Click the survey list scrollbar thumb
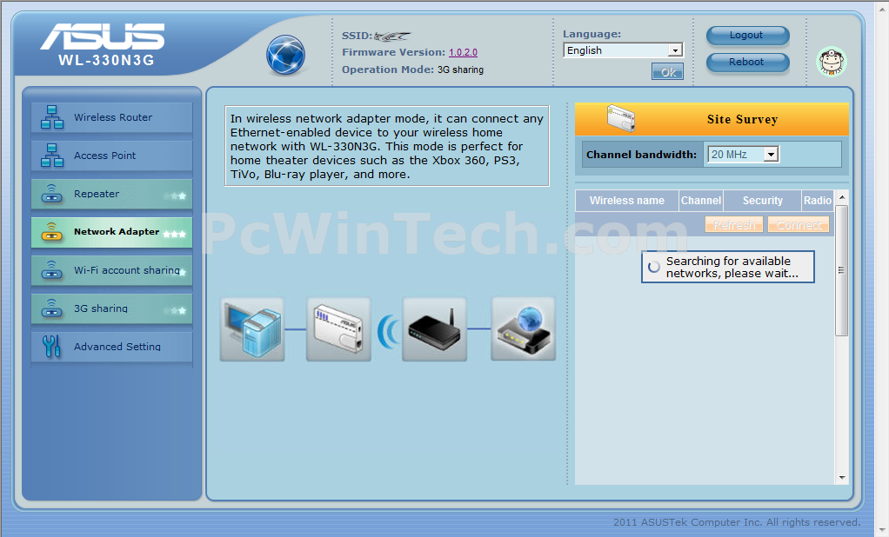Viewport: 889px width, 537px height. pyautogui.click(x=842, y=271)
